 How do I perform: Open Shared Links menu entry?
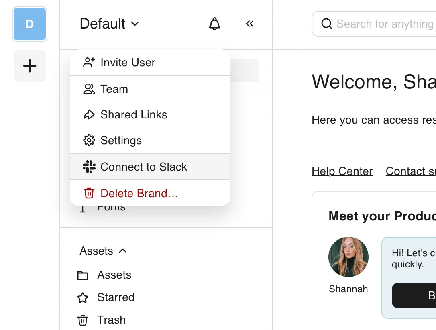pos(150,114)
